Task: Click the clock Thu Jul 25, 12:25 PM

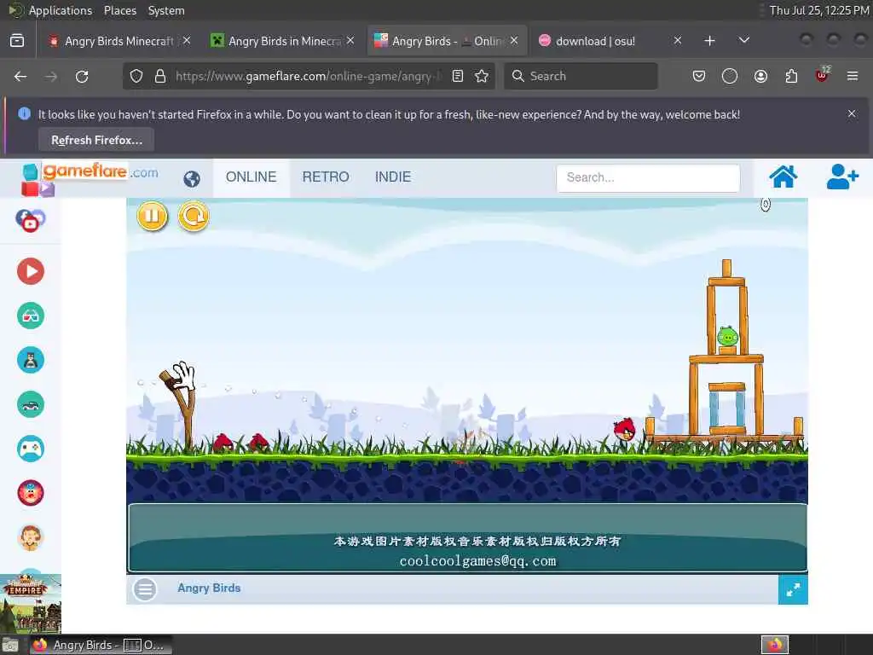Action: (819, 10)
